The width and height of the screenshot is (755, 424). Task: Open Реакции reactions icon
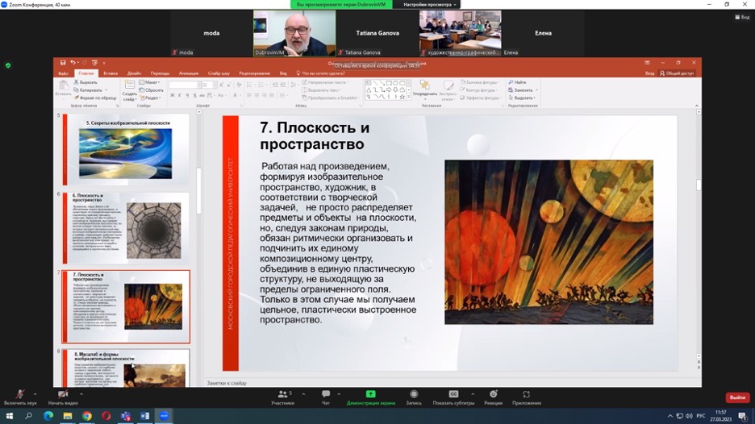click(493, 395)
